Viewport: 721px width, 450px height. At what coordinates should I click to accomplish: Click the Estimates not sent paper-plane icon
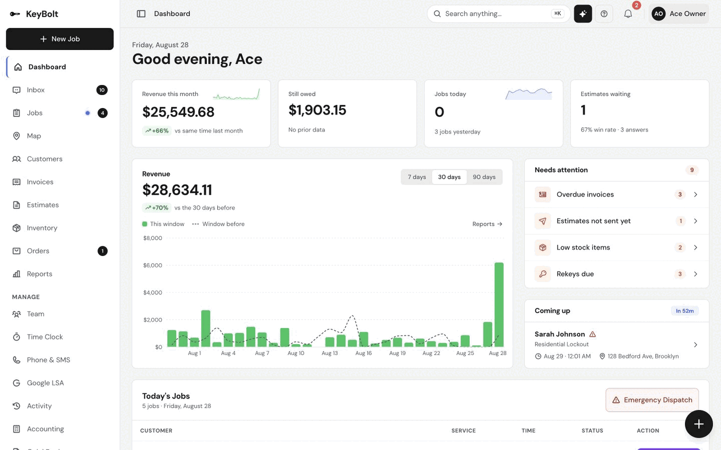pyautogui.click(x=543, y=221)
